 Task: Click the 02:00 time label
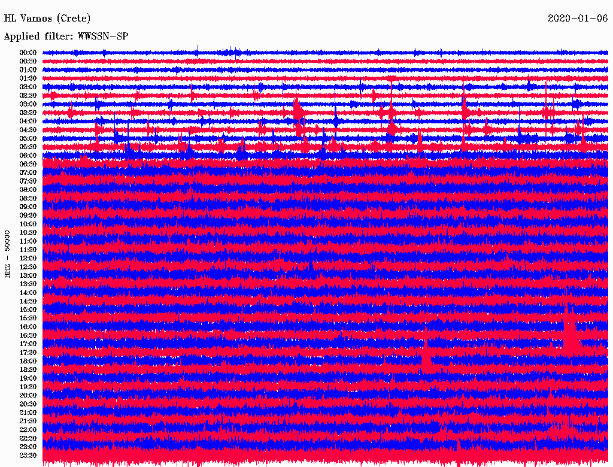[x=28, y=87]
